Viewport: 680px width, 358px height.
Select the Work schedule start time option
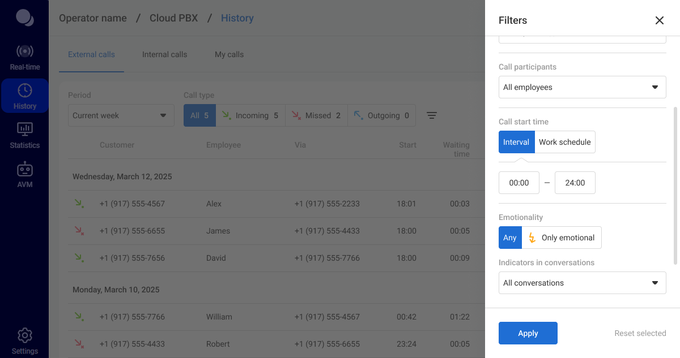[x=565, y=142]
